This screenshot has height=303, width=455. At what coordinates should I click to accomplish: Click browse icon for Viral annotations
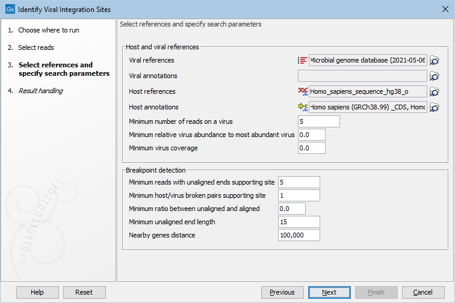[x=435, y=76]
